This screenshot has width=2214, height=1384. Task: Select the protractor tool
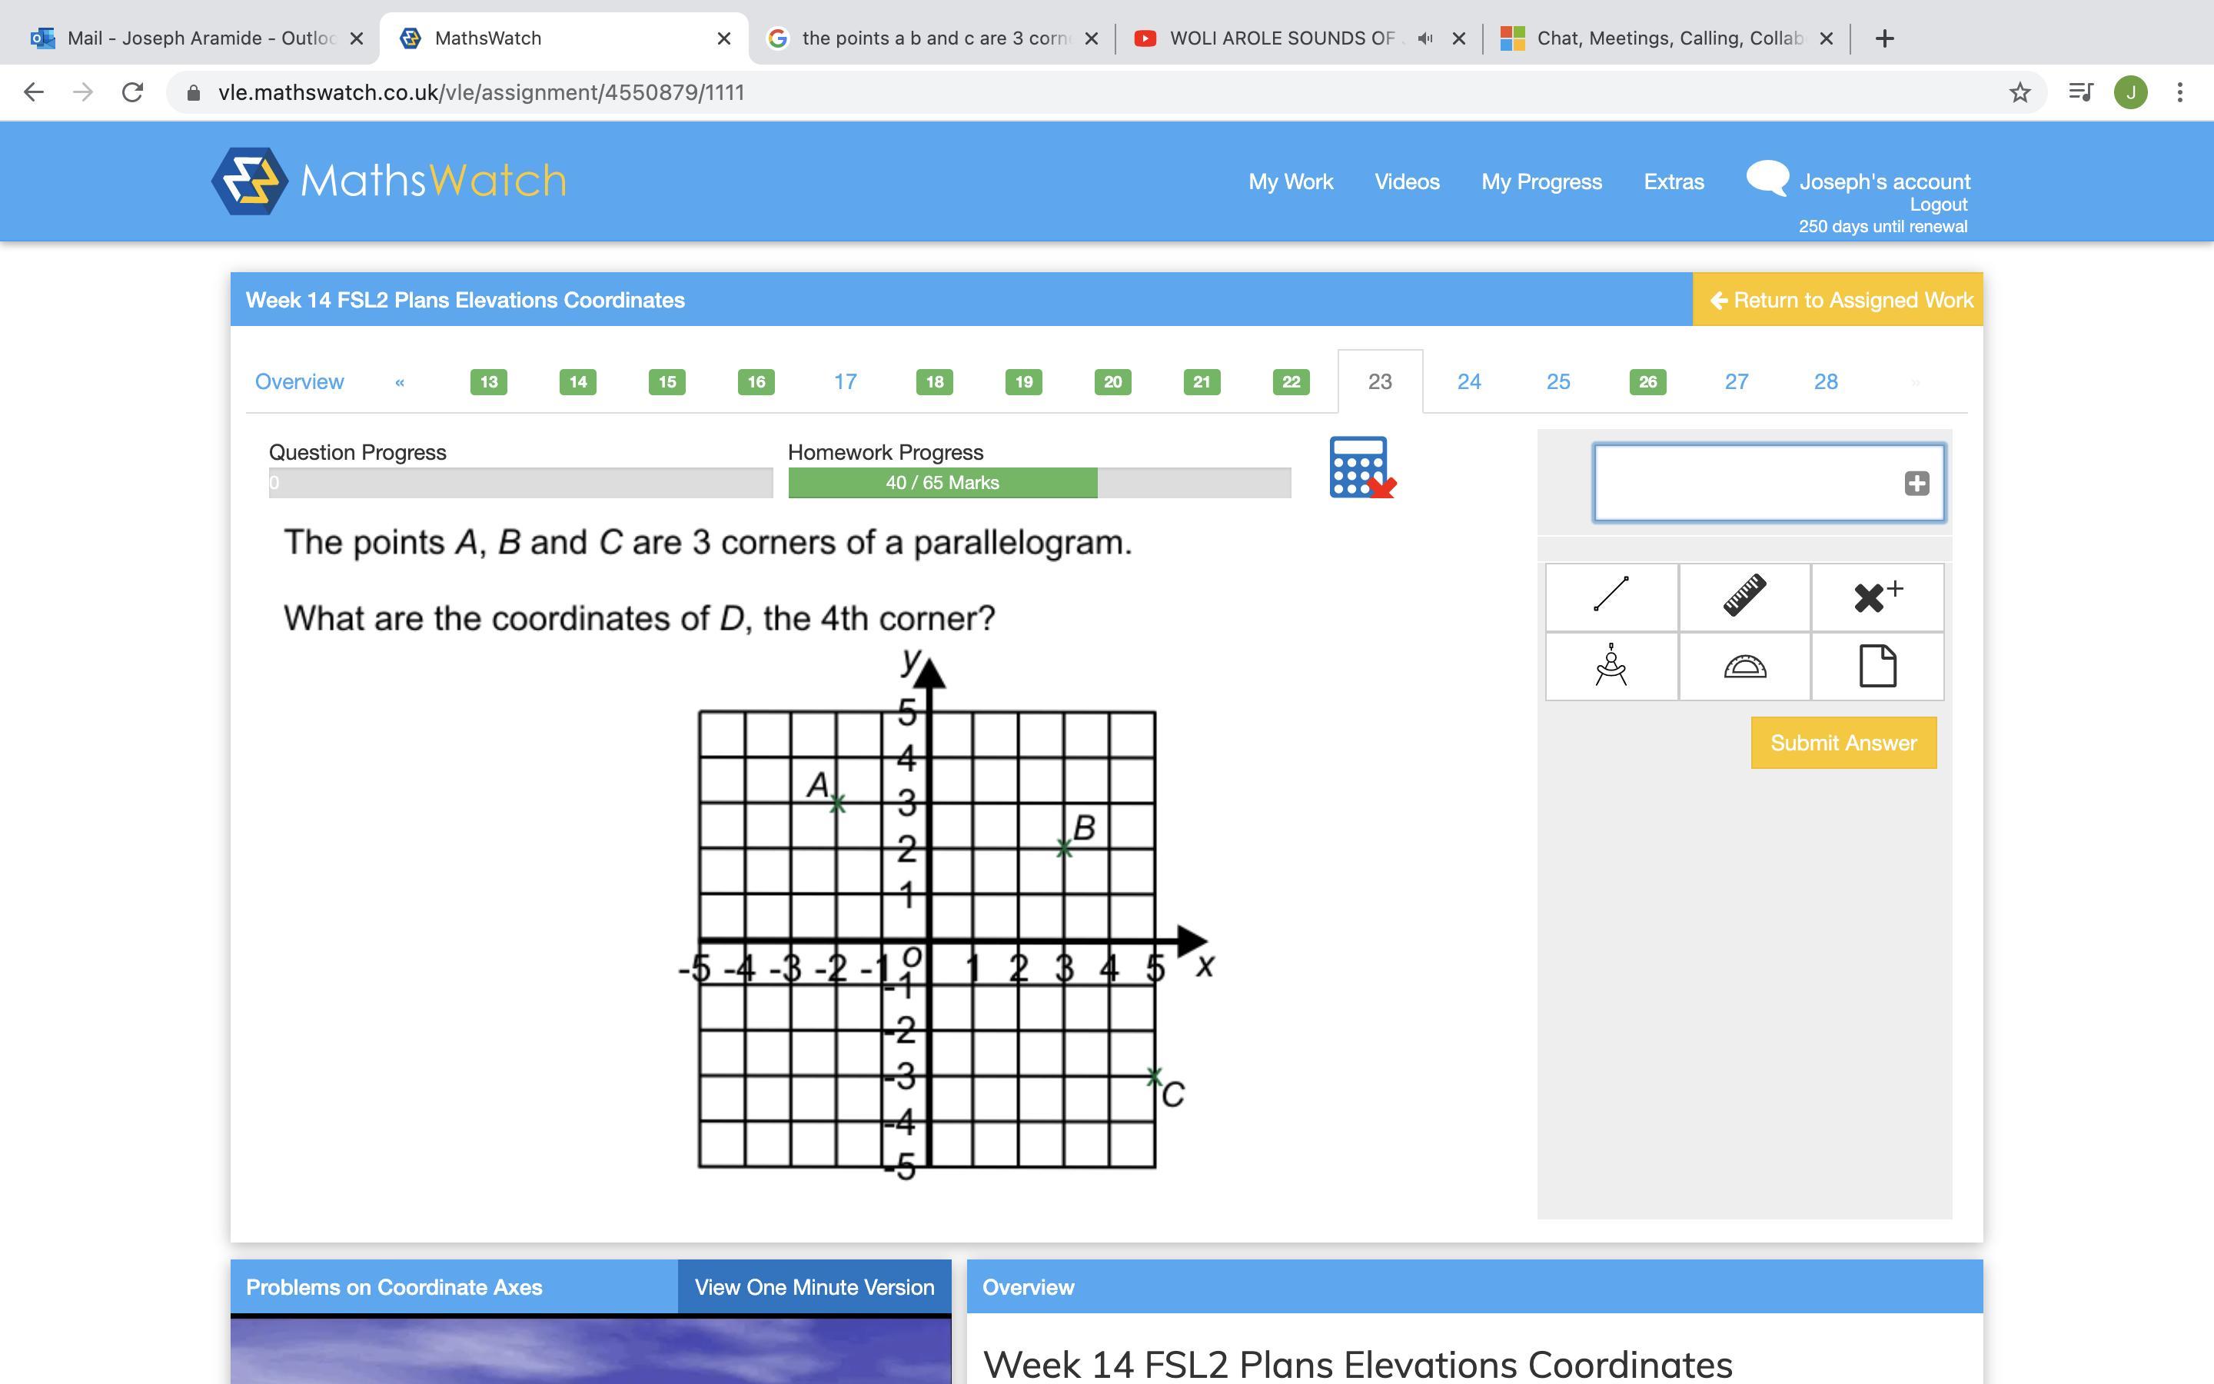1744,665
